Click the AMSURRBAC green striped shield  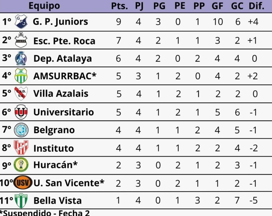21,76
